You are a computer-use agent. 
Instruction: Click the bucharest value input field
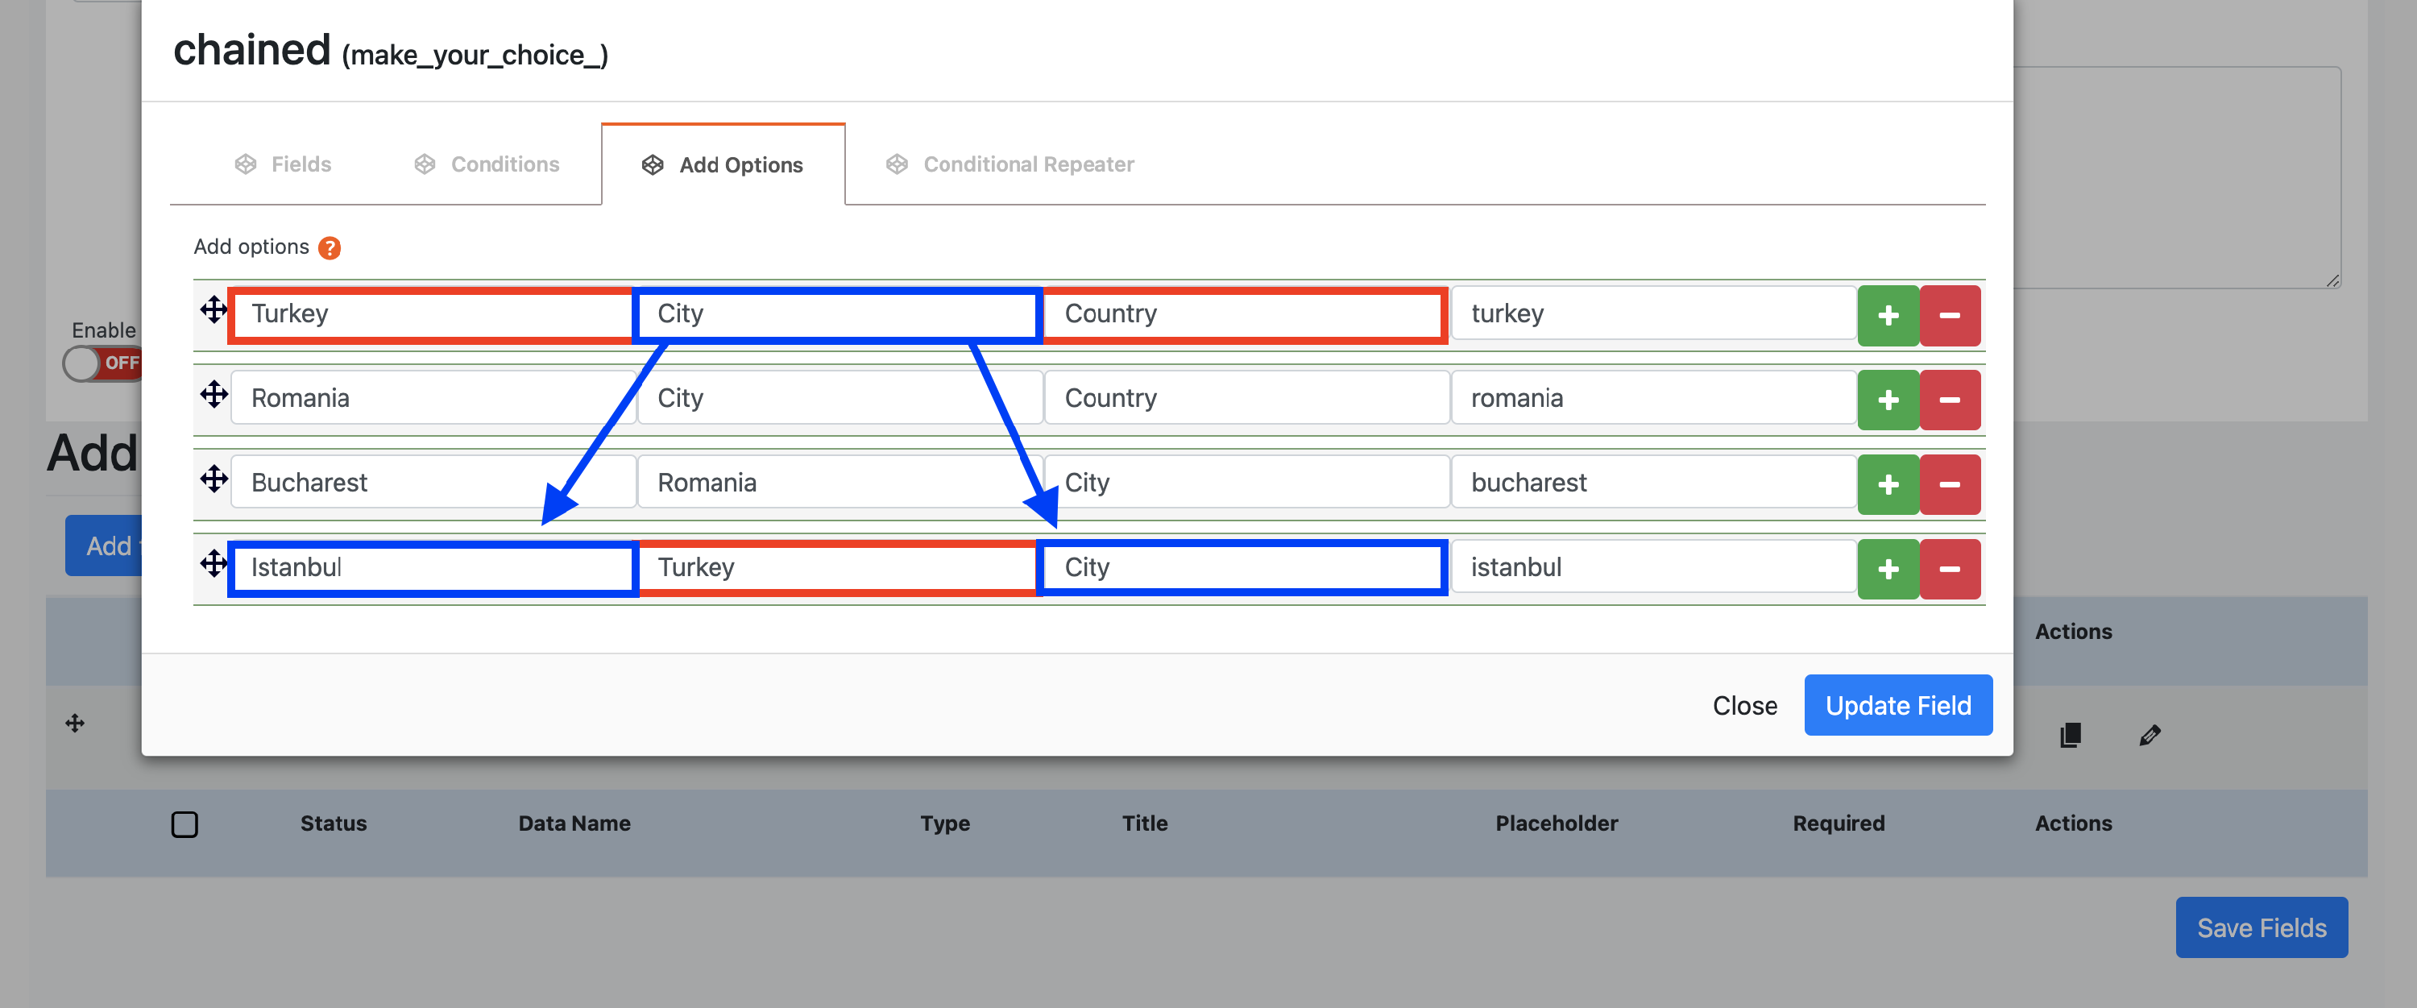[1652, 483]
